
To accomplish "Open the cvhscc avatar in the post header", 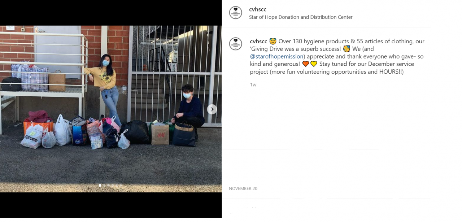I will [x=236, y=13].
